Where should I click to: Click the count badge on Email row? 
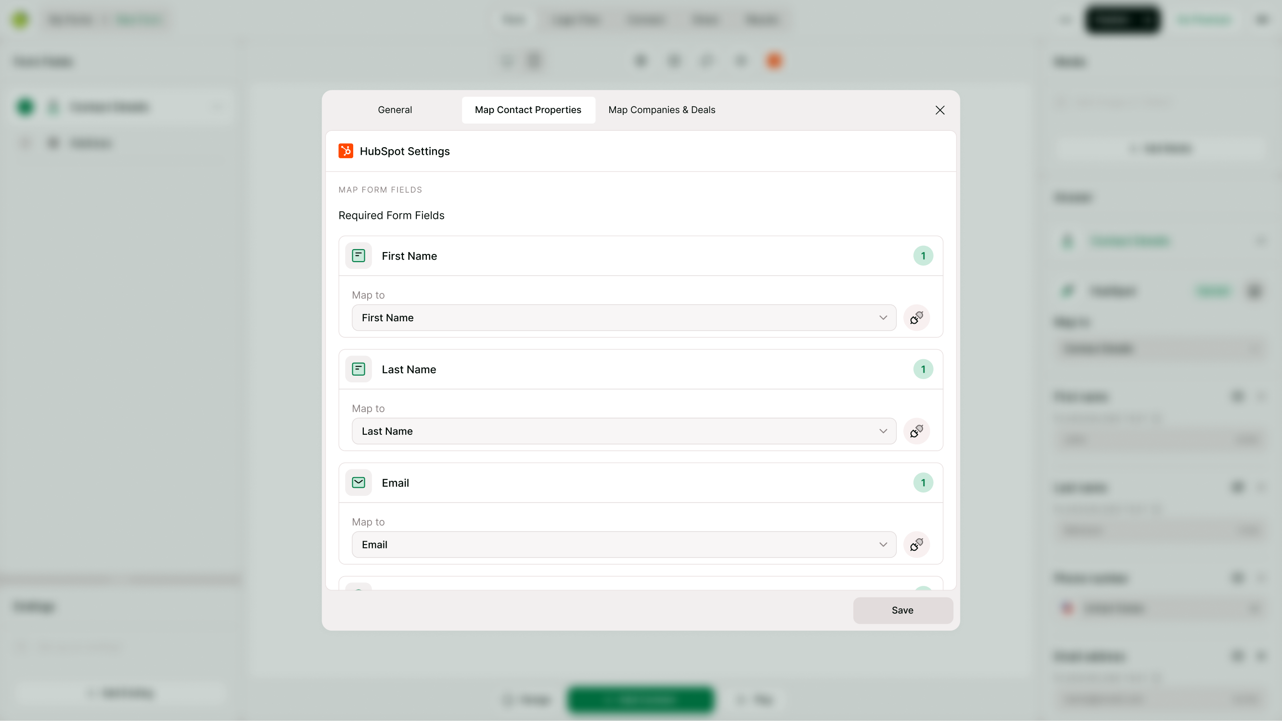[923, 482]
